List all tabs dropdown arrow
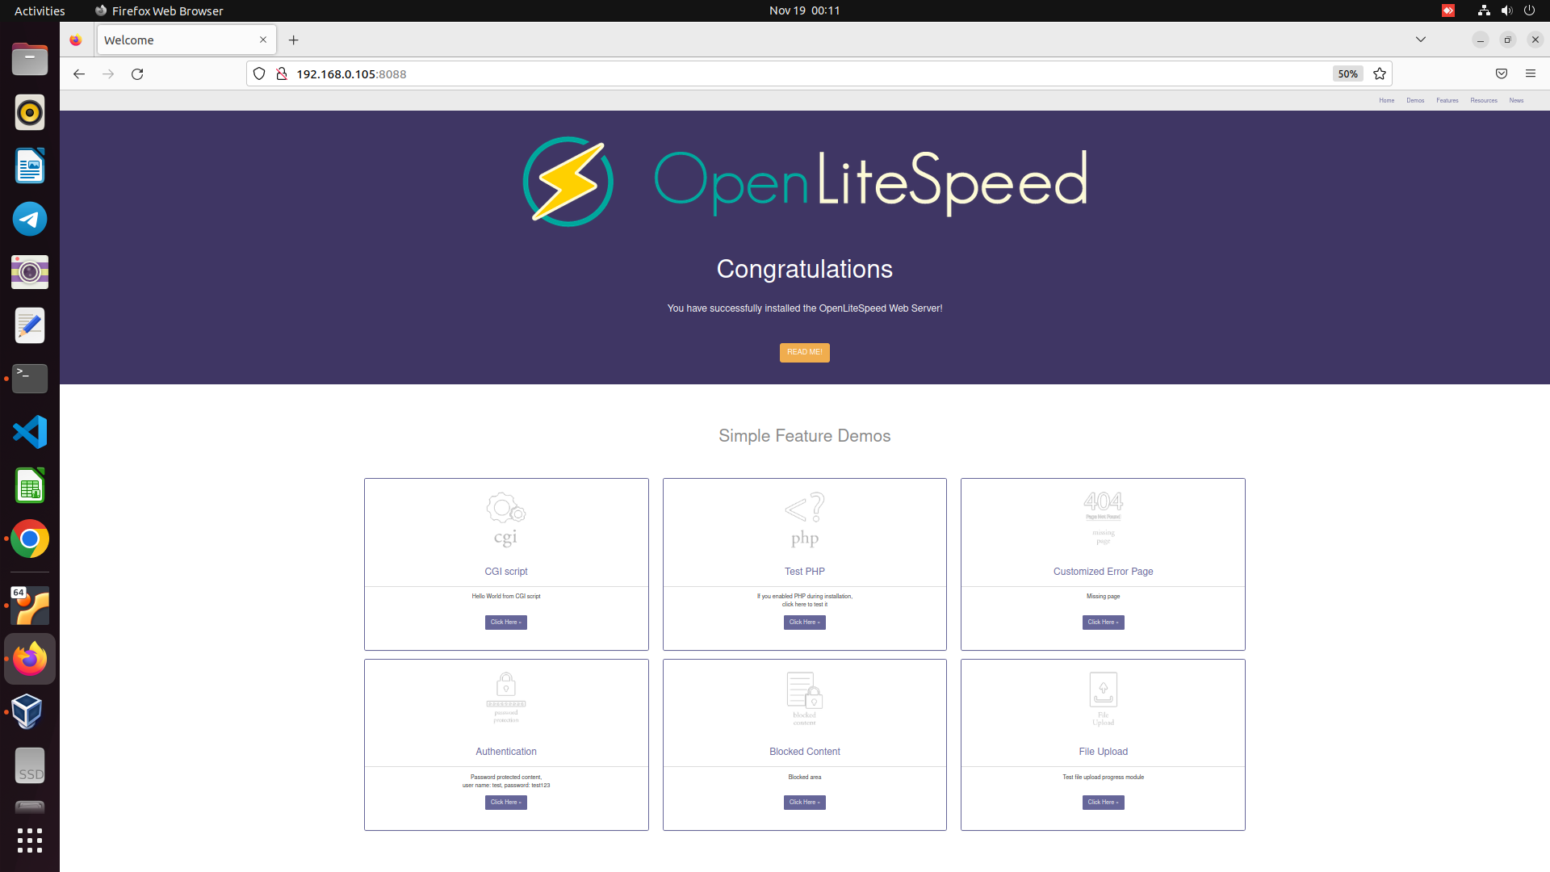Screen dimensions: 1550x872 [1421, 40]
